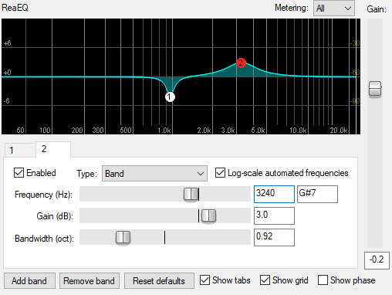
Task: Click the note field showing G#7
Action: coord(317,194)
